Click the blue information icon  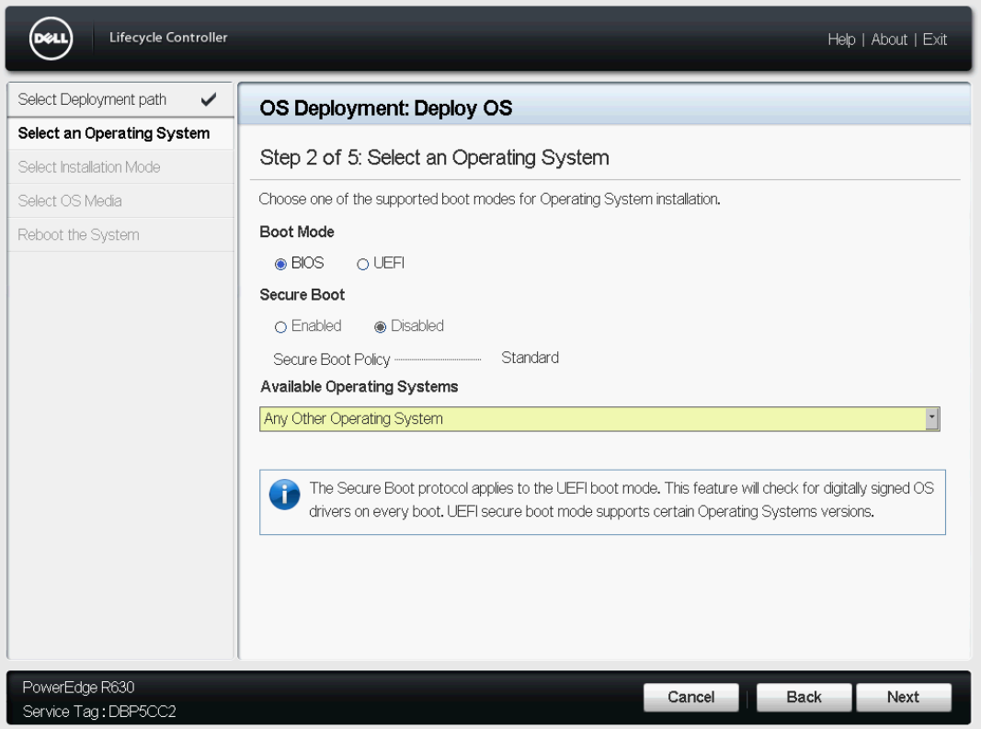285,495
